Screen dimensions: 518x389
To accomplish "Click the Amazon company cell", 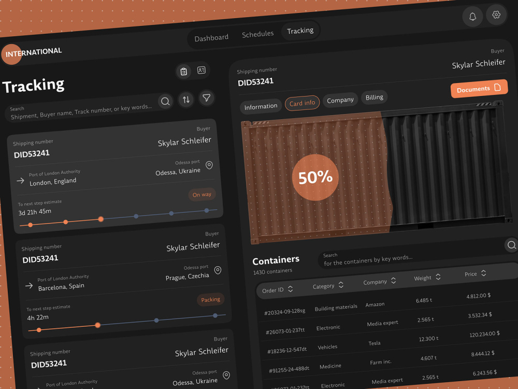I will (375, 304).
